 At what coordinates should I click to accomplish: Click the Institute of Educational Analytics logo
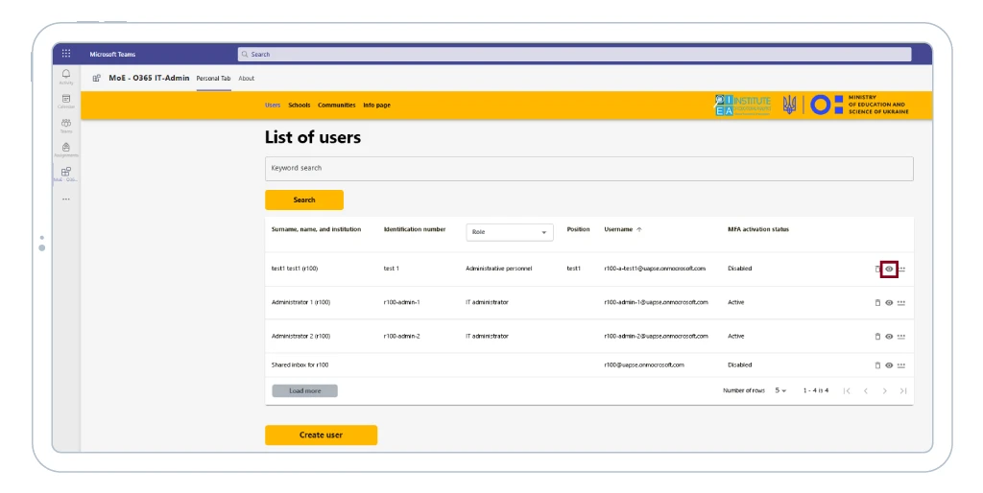[x=743, y=106]
